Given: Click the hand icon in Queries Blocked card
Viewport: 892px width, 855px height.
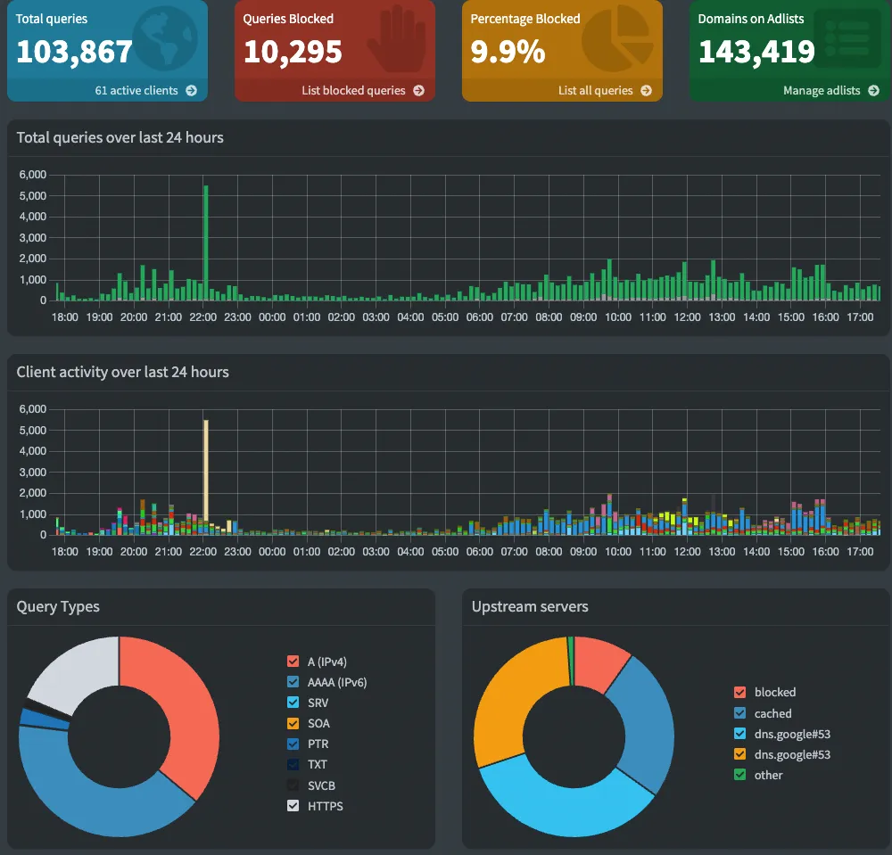Looking at the screenshot, I should pyautogui.click(x=397, y=38).
